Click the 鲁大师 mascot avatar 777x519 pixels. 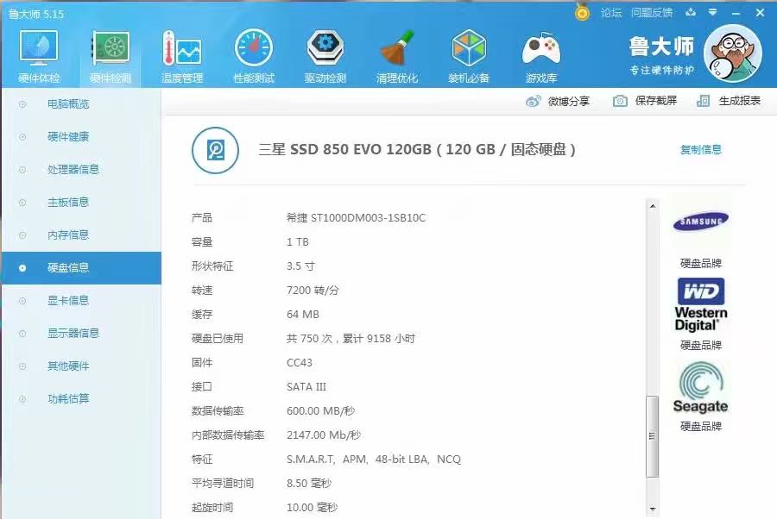click(732, 53)
